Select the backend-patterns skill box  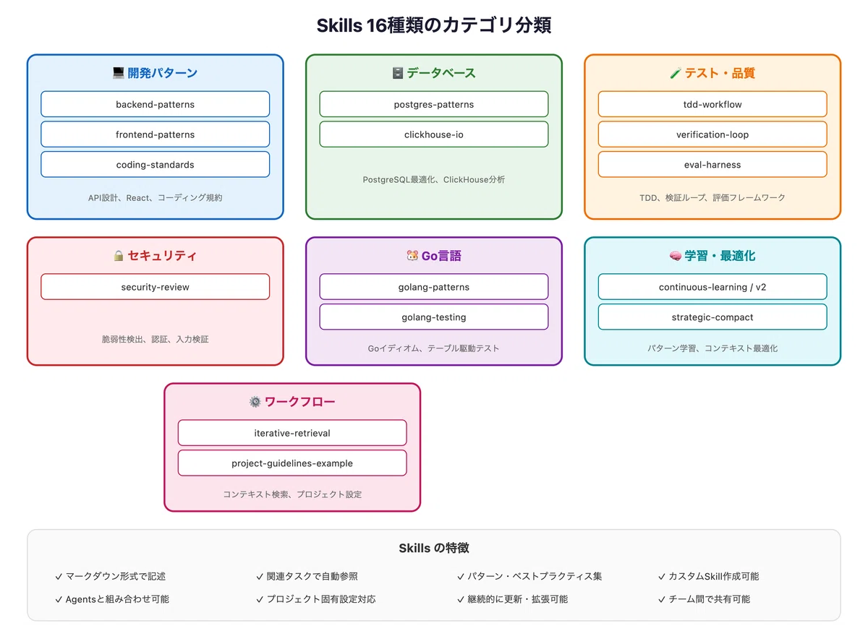point(156,104)
